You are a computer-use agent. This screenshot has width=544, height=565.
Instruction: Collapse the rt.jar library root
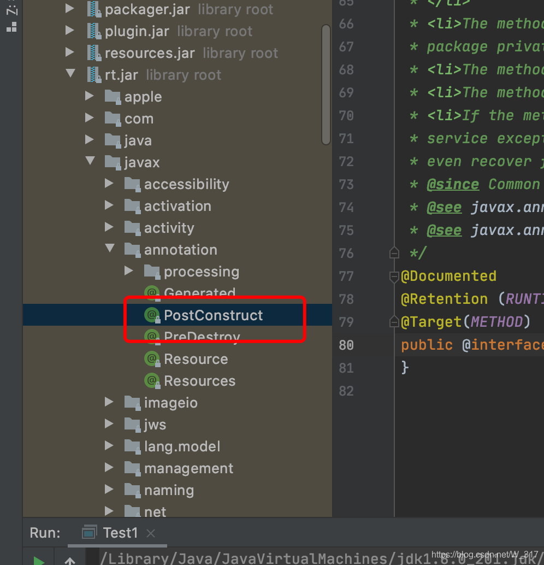70,74
